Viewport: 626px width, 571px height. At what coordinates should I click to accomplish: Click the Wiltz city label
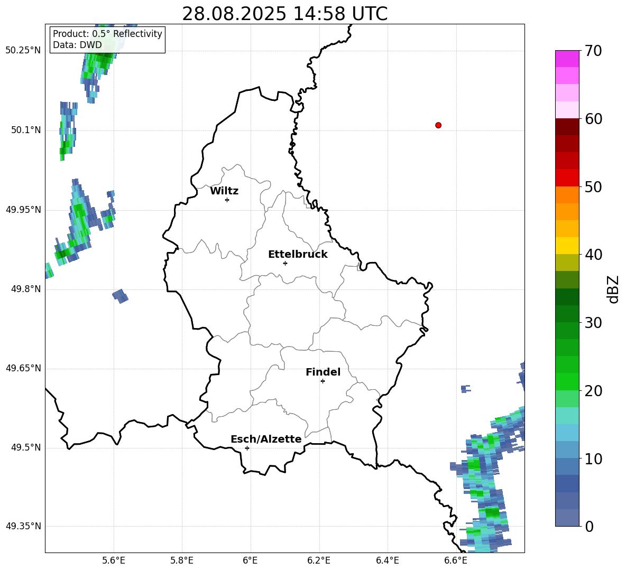[x=224, y=191]
